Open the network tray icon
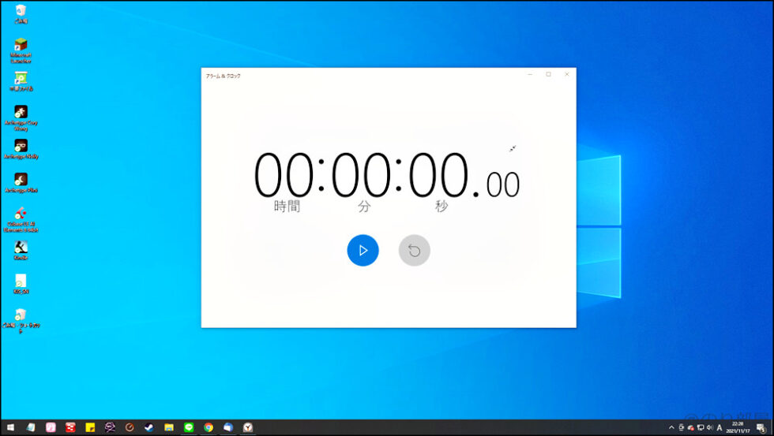 pos(700,427)
